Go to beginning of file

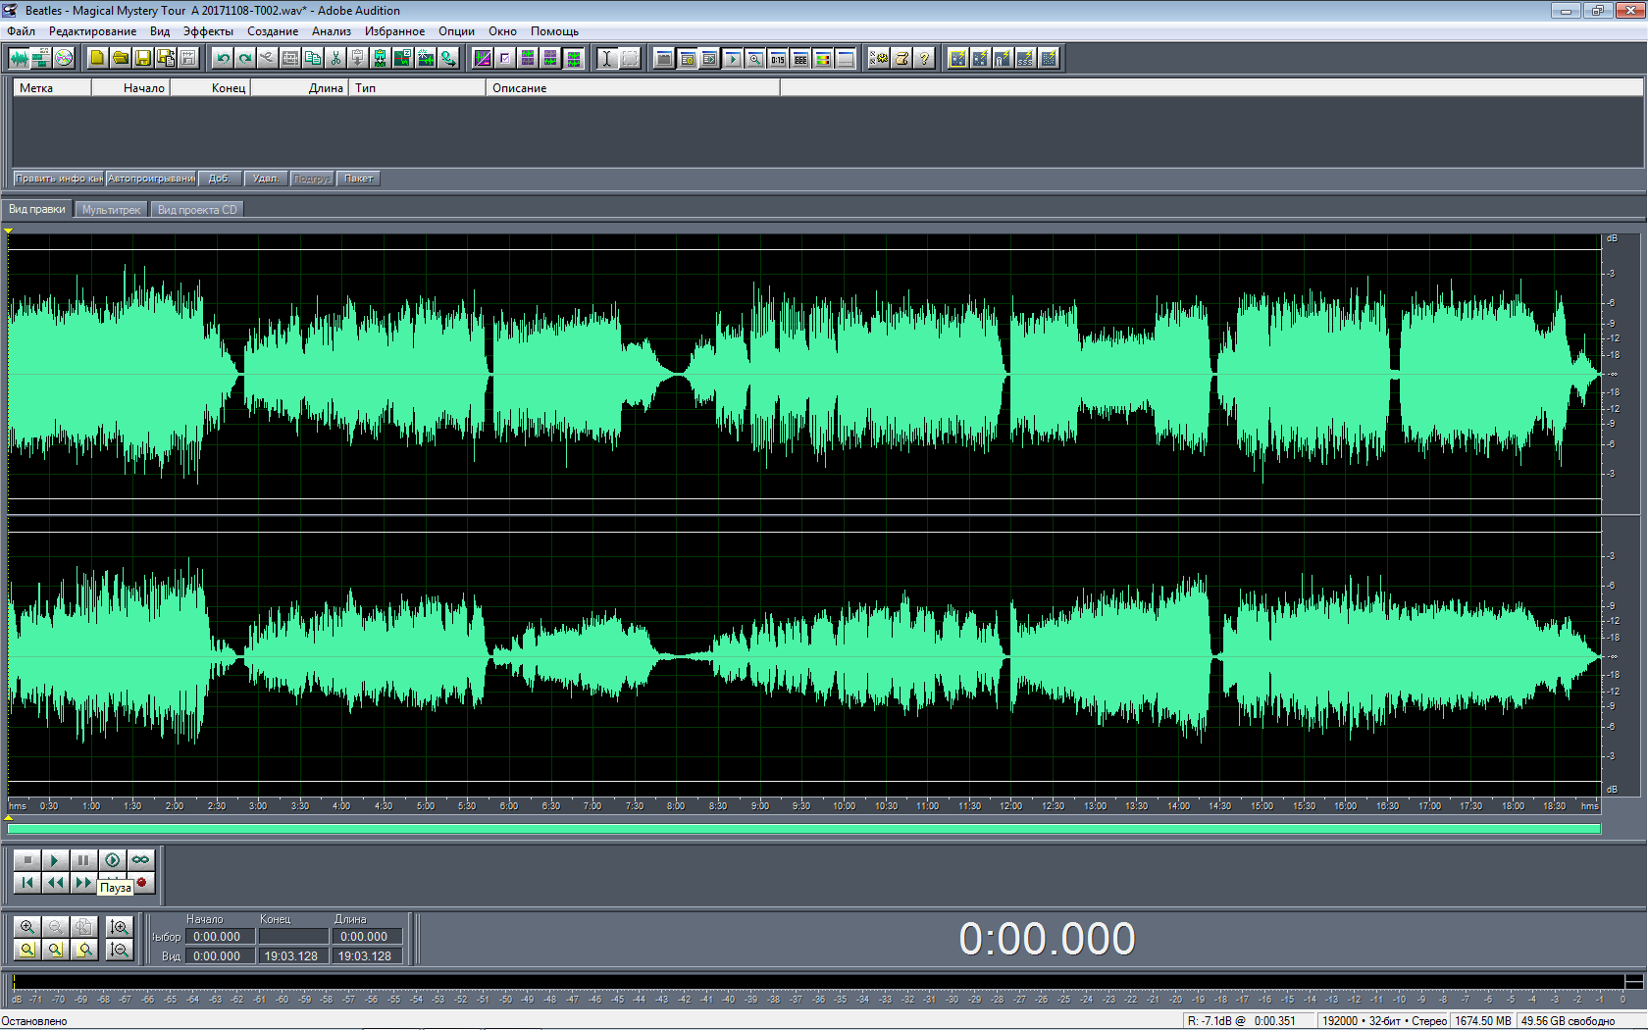click(27, 883)
